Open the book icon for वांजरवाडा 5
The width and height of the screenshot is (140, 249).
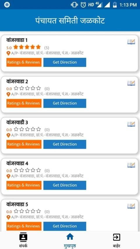[x=131, y=206]
